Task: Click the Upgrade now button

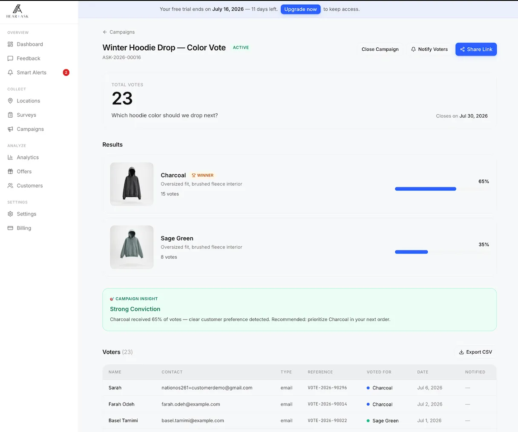Action: tap(300, 9)
